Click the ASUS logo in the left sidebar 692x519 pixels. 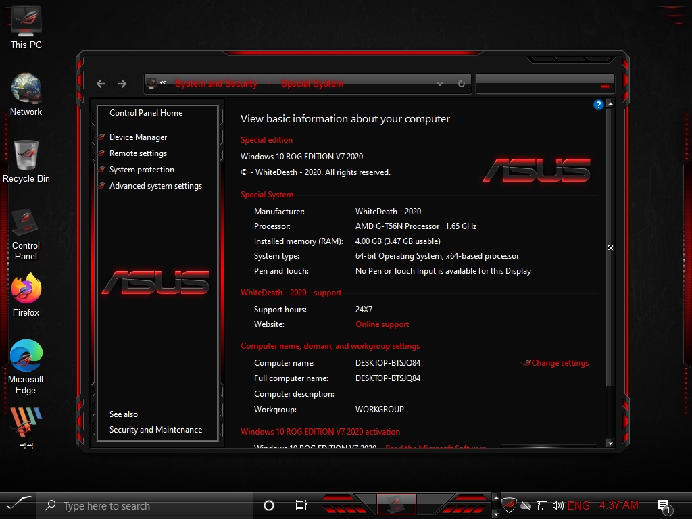pos(155,282)
